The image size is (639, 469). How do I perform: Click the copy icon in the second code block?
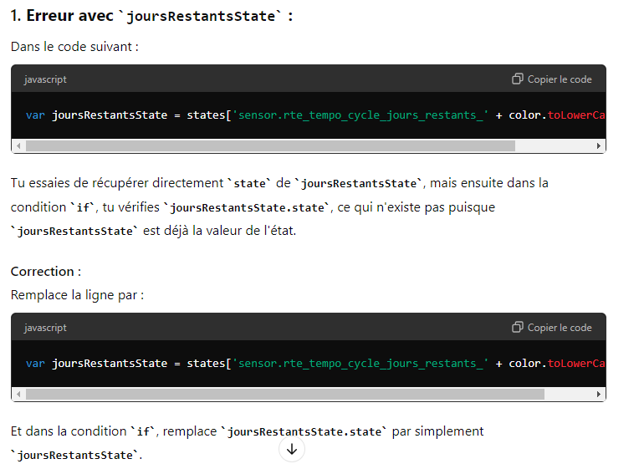tap(517, 327)
